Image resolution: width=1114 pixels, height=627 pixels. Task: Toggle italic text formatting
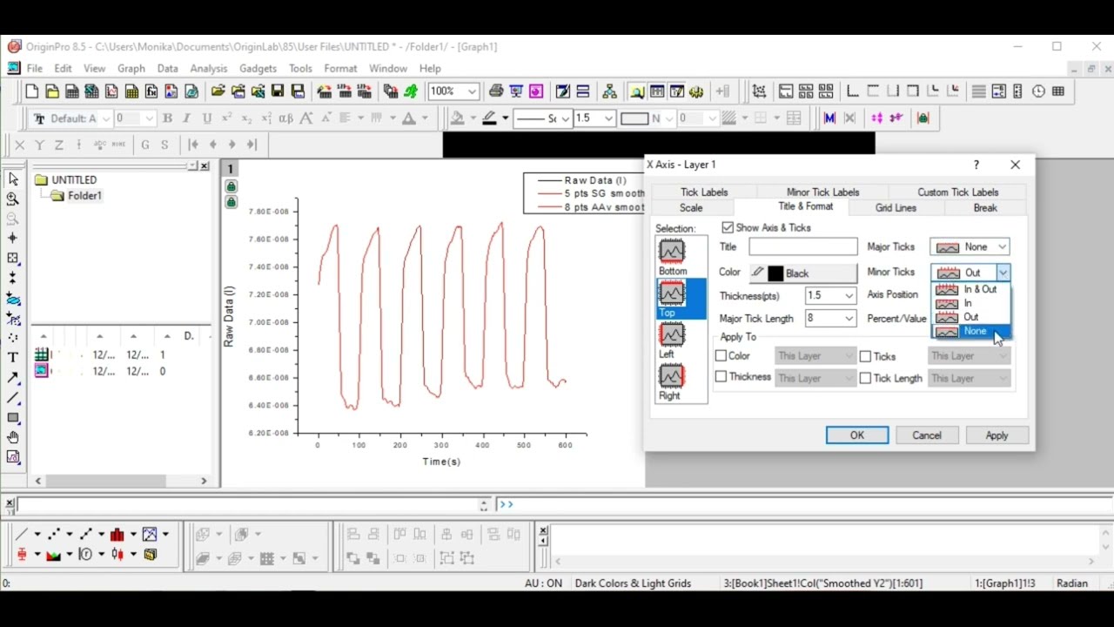186,118
